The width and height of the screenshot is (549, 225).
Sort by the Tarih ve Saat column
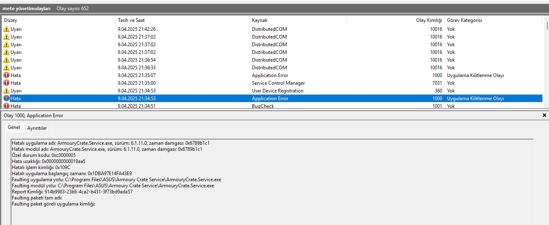tap(182, 20)
